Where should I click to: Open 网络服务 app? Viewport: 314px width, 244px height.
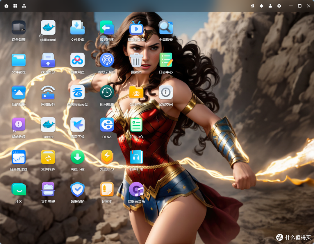click(x=48, y=92)
